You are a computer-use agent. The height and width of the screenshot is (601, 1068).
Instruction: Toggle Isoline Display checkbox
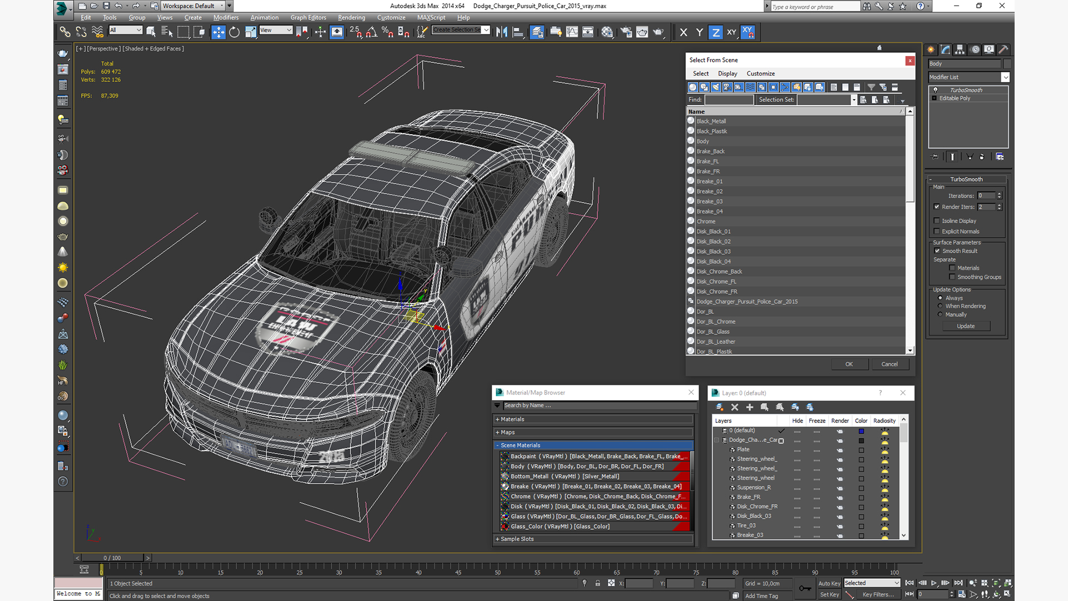[x=937, y=221]
